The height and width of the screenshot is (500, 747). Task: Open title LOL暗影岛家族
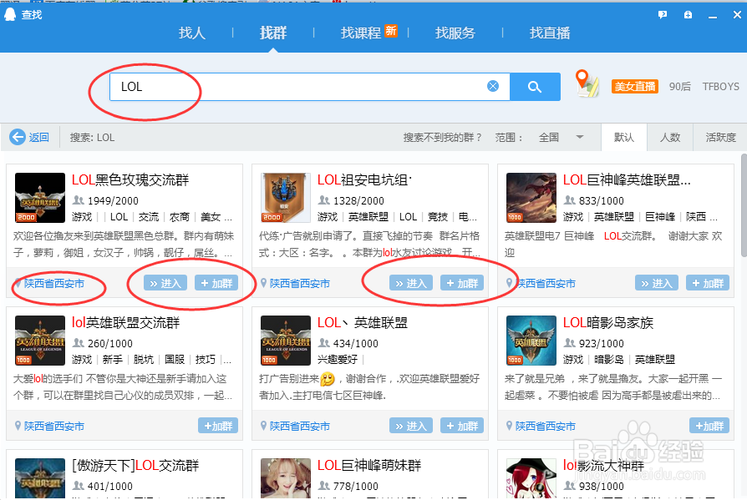pos(608,323)
